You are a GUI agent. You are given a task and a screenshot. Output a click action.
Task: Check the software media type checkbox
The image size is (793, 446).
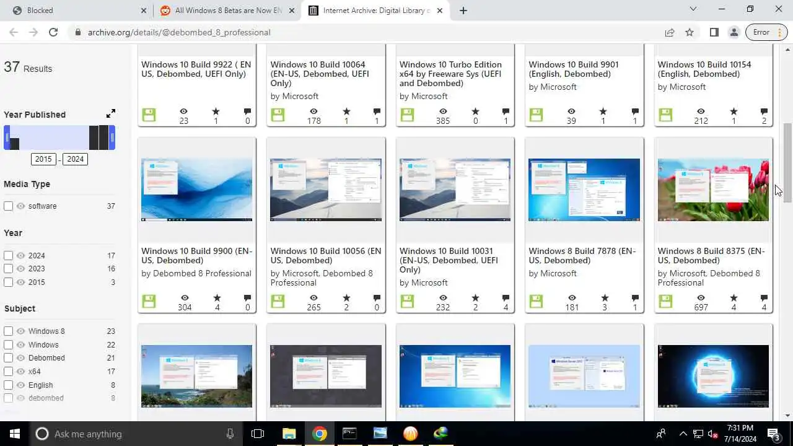click(x=9, y=206)
